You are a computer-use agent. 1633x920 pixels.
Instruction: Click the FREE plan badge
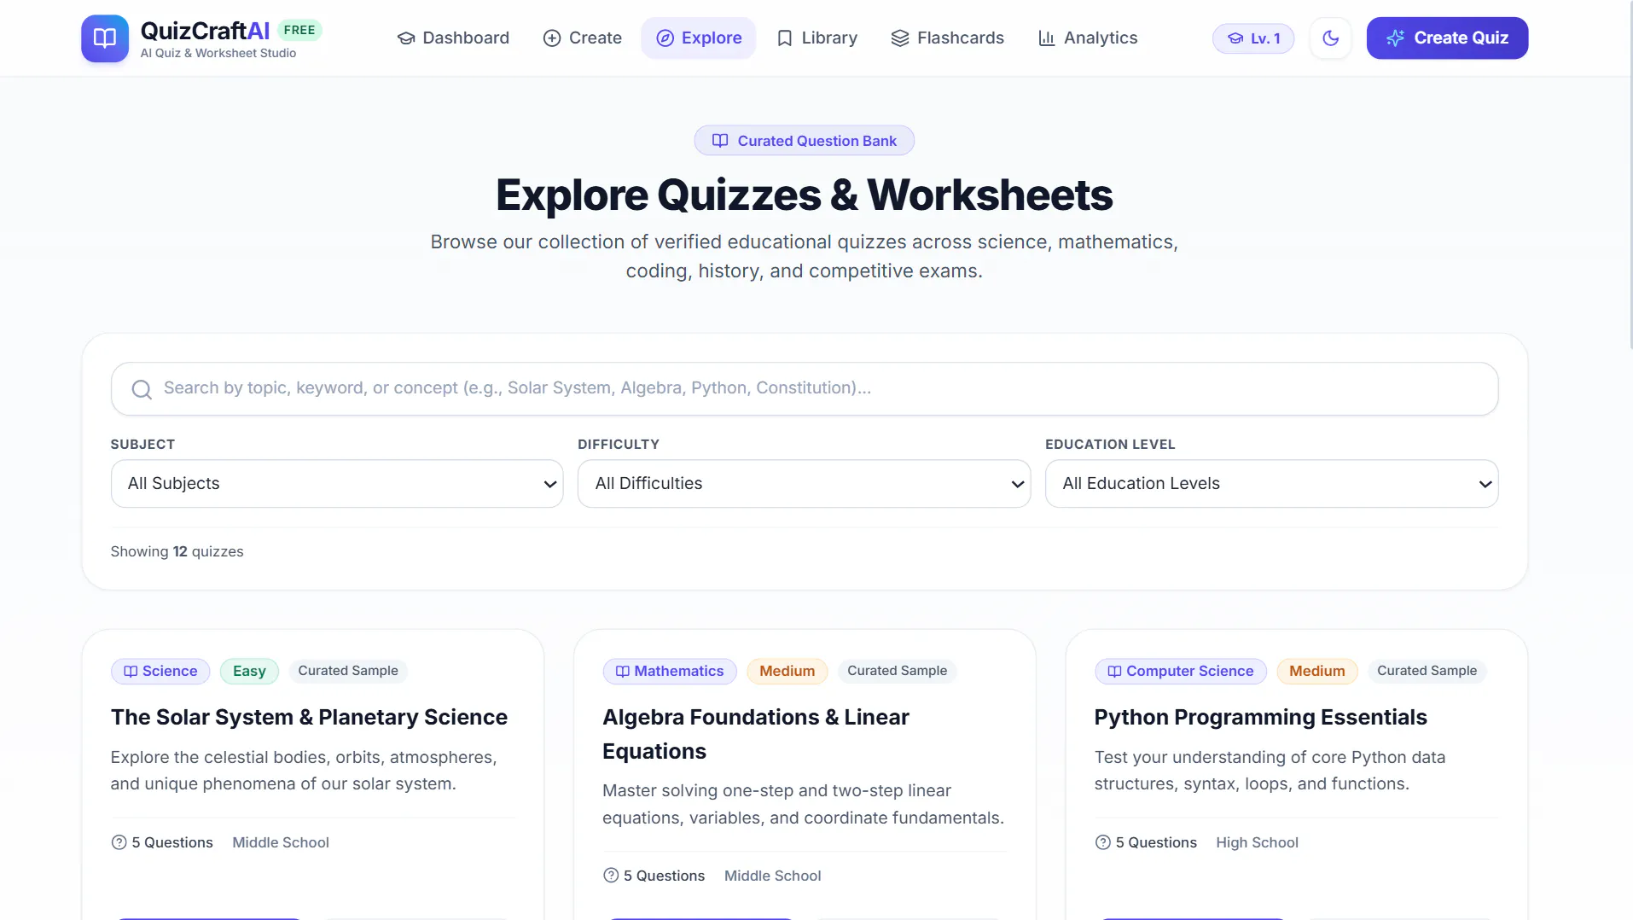pyautogui.click(x=299, y=30)
